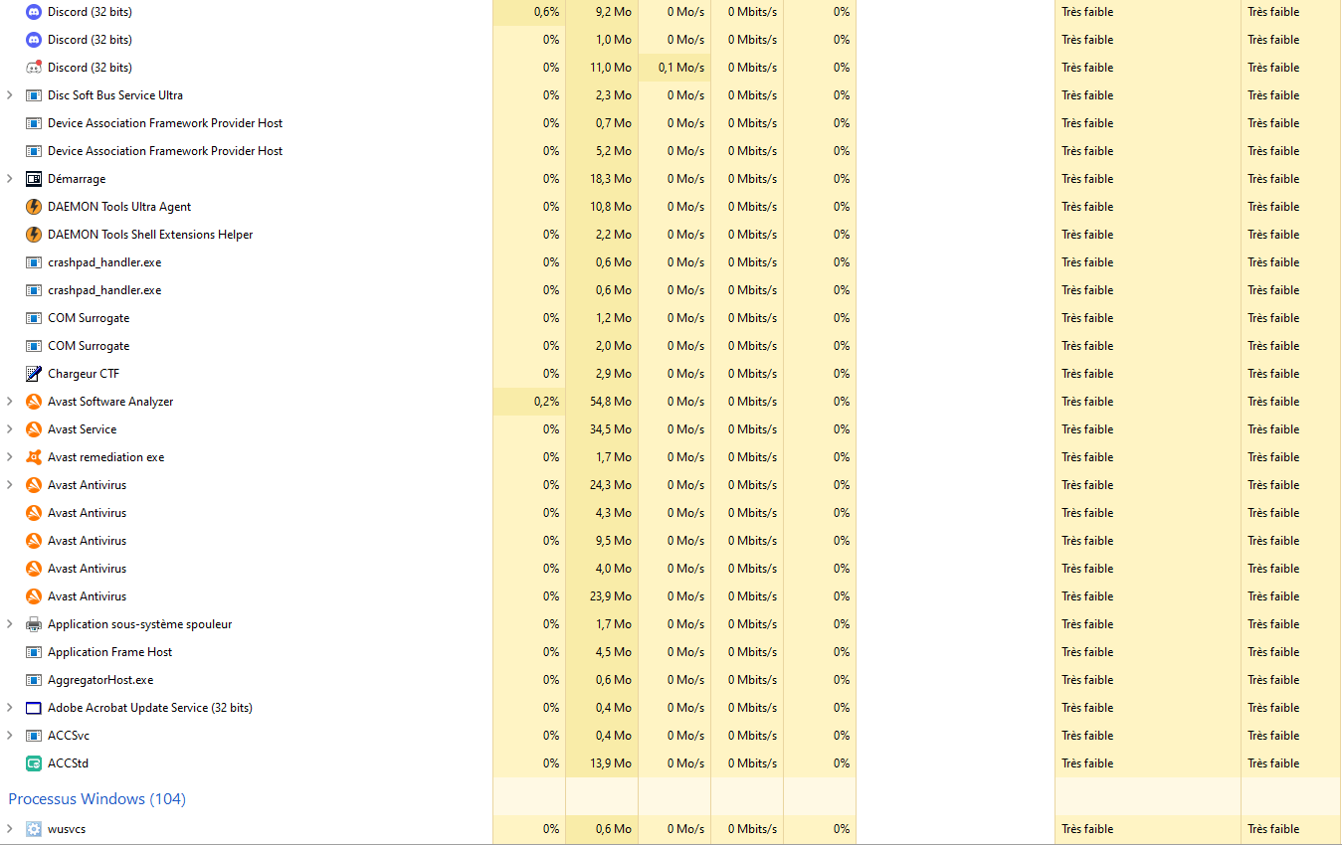The height and width of the screenshot is (845, 1342).
Task: Click the Disc Soft Bus Service Ultra icon
Action: (34, 95)
